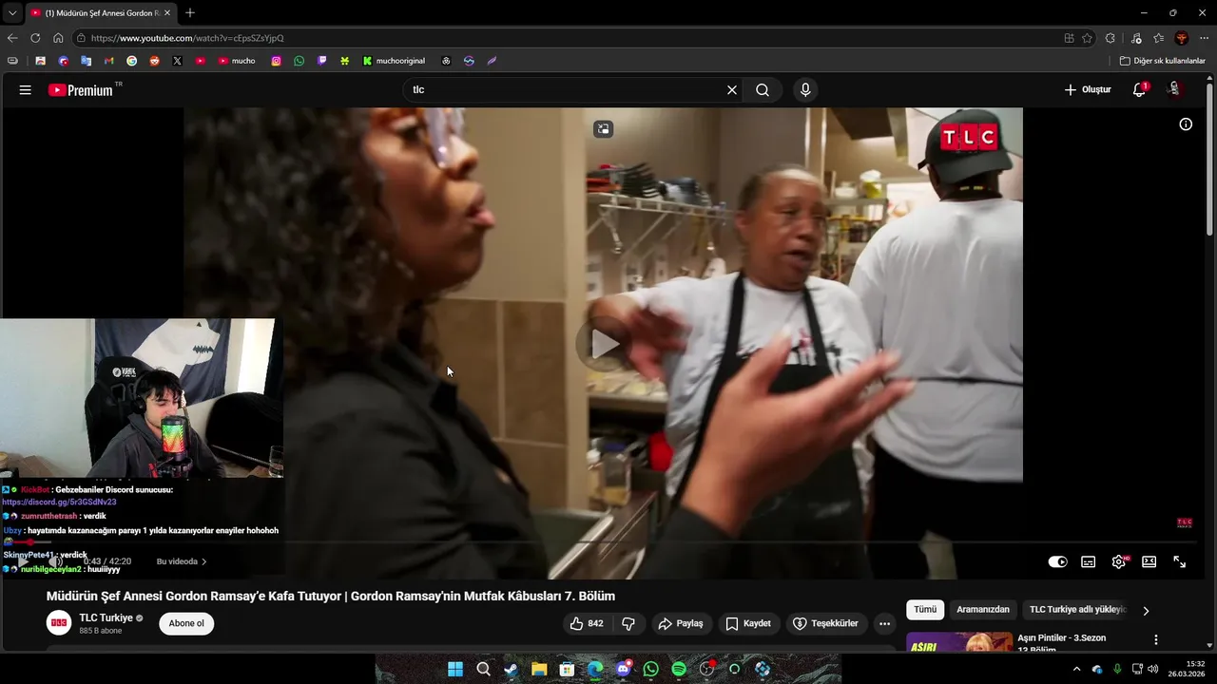
Task: Open the YouTube account avatar menu
Action: [1174, 89]
